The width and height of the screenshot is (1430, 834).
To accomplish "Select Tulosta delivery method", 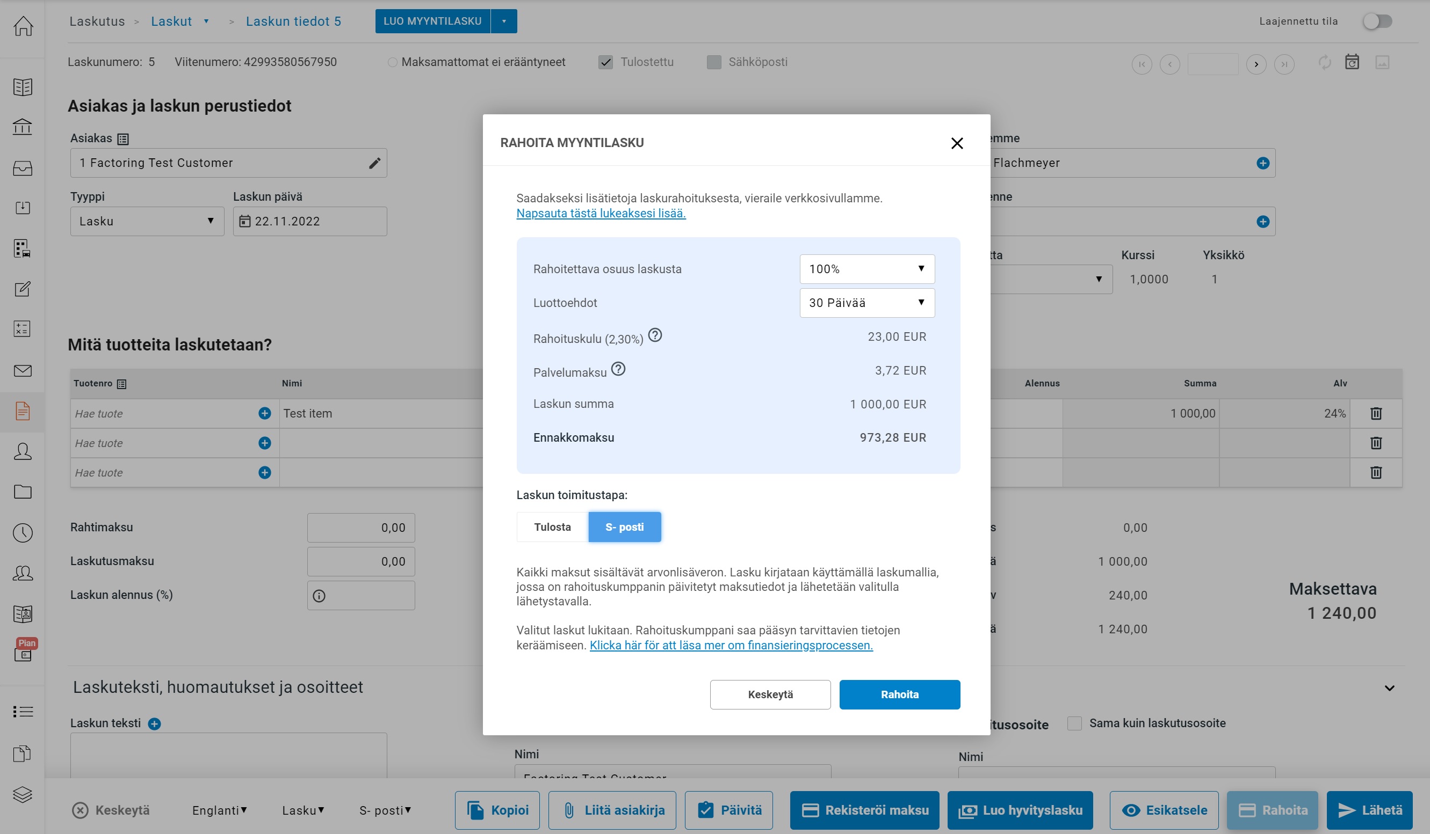I will (552, 526).
